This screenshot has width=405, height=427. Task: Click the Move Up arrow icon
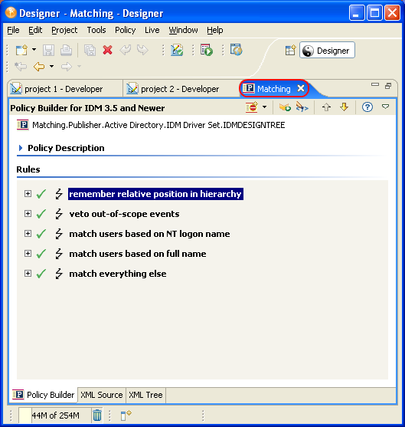pos(326,107)
